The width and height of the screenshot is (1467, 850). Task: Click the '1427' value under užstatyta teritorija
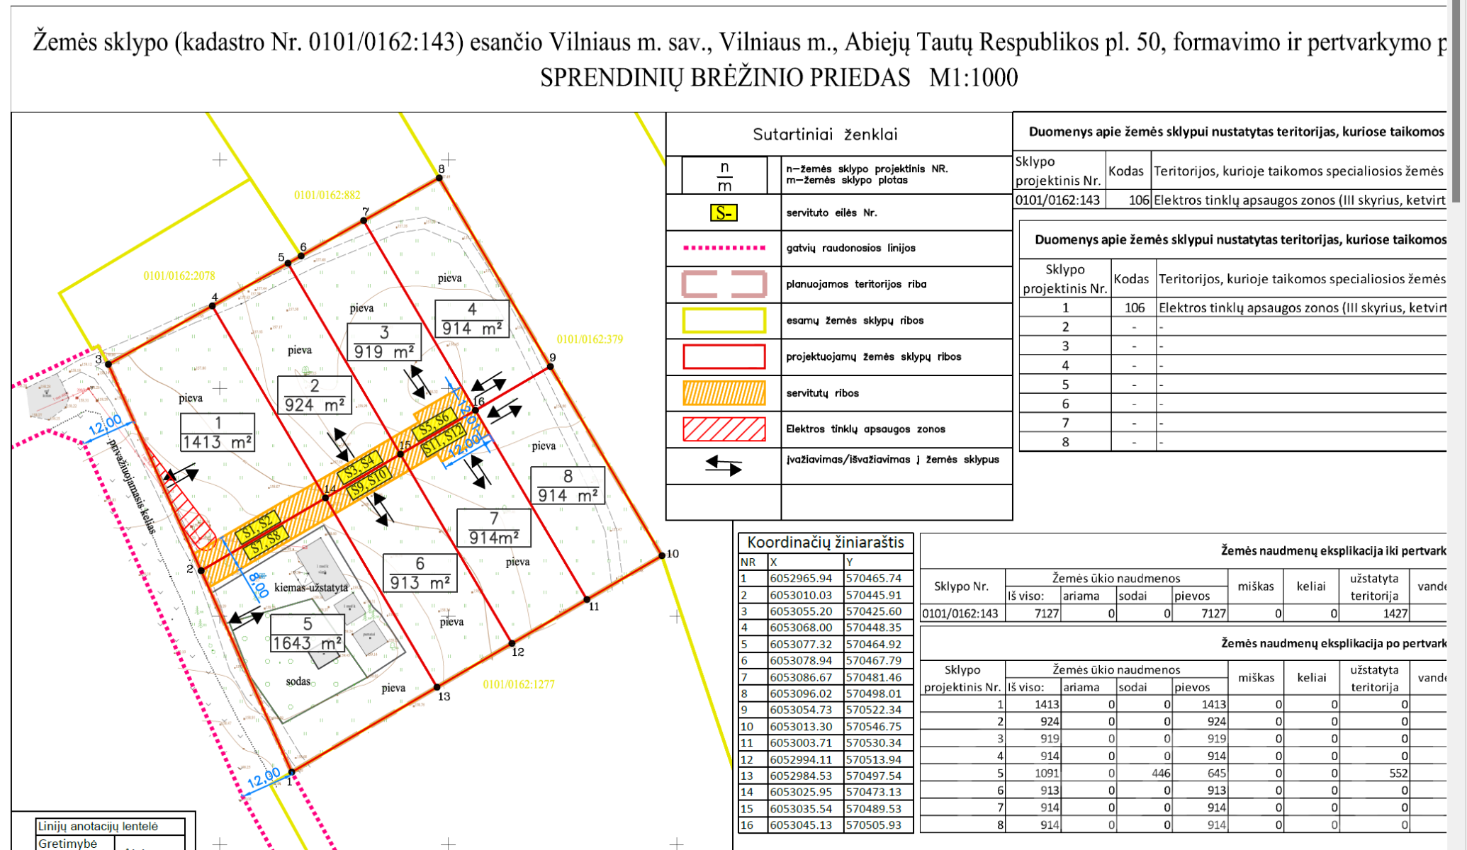pos(1395,613)
